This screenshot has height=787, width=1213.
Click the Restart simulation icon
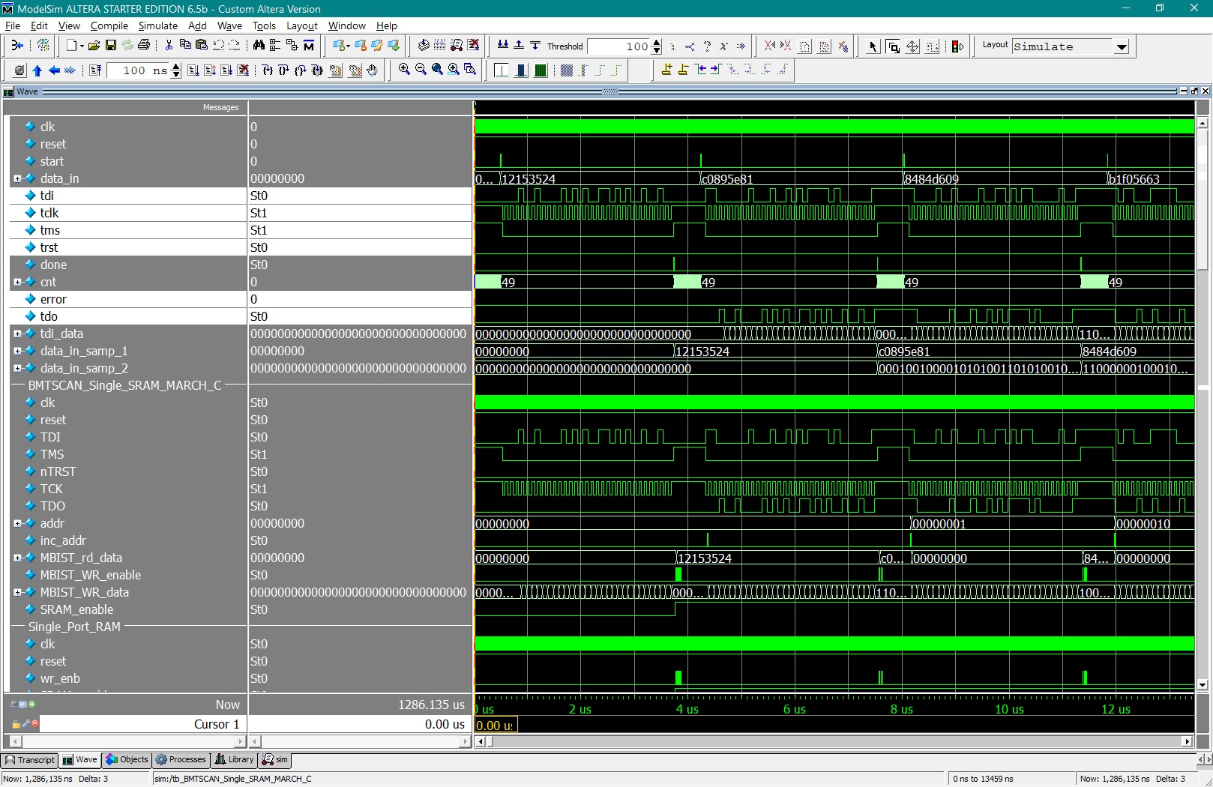point(17,70)
